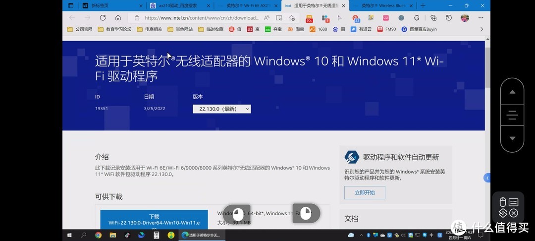The image size is (535, 241).
Task: Click the Bluetooth tray icon
Action: [369, 235]
